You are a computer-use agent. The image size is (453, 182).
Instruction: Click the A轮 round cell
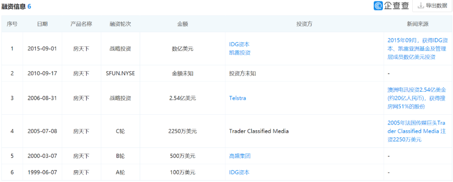point(120,172)
